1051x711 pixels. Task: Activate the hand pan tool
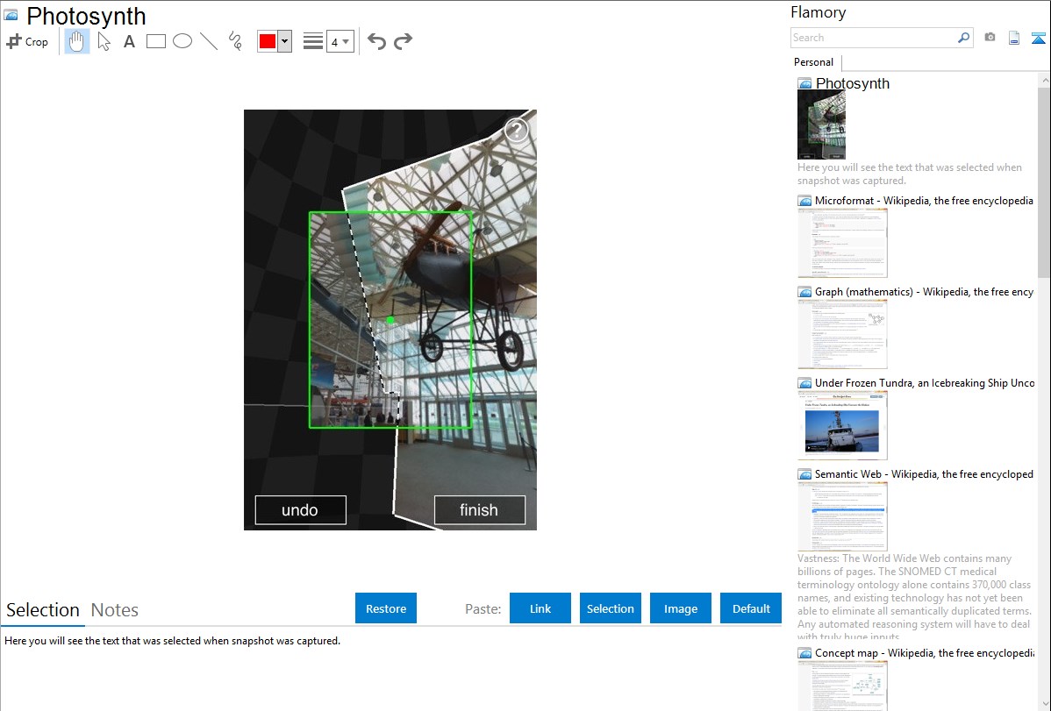[x=76, y=41]
